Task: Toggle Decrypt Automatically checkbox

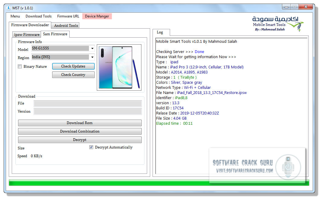Action: [x=91, y=147]
